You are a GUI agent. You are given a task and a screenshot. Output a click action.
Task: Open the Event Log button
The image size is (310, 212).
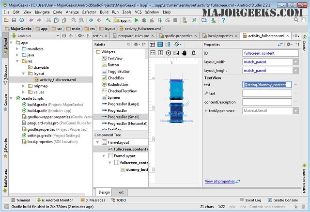[250, 200]
